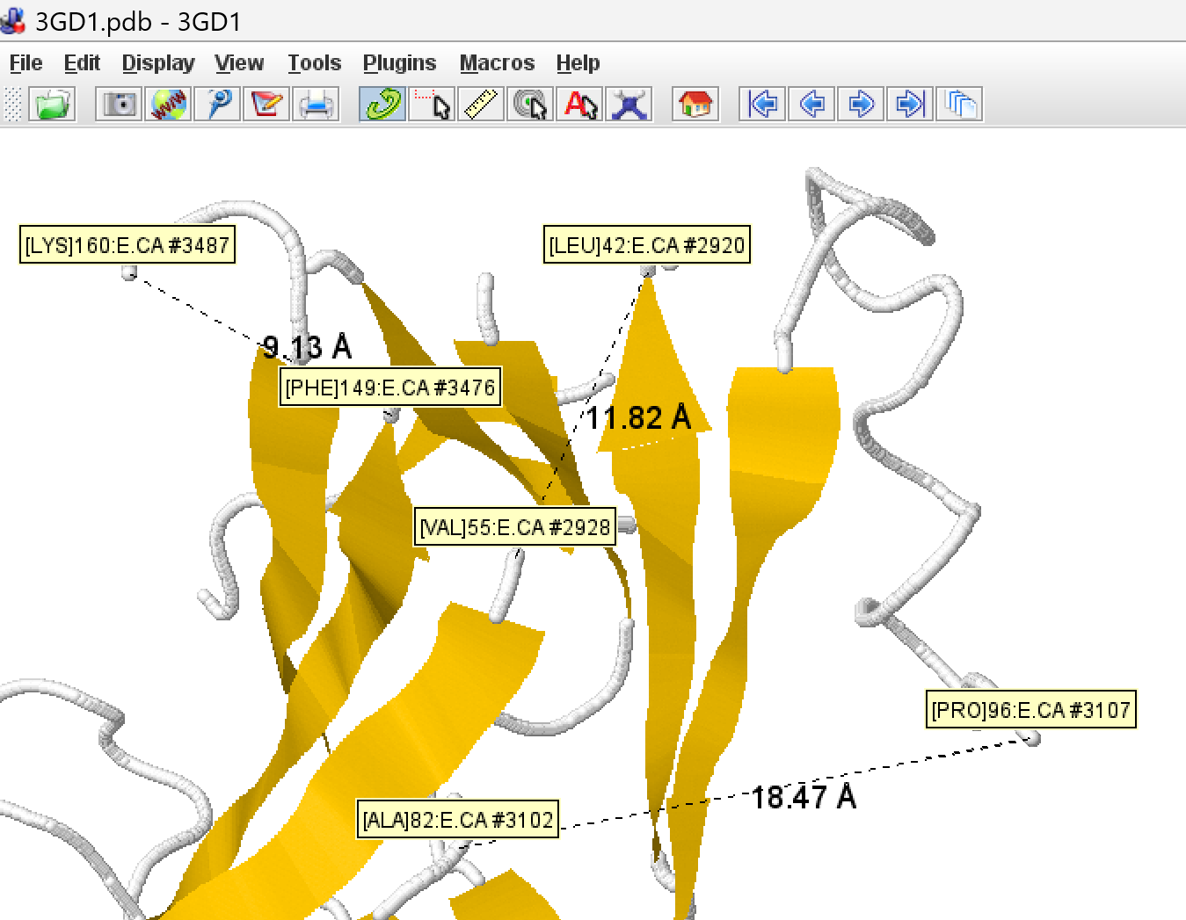The image size is (1186, 920).
Task: Click the center atom picking tool
Action: 530,105
